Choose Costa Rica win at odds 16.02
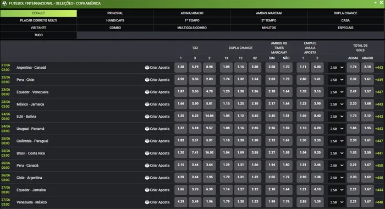Screen dimensions: 385x209 pyautogui.click(x=210, y=153)
